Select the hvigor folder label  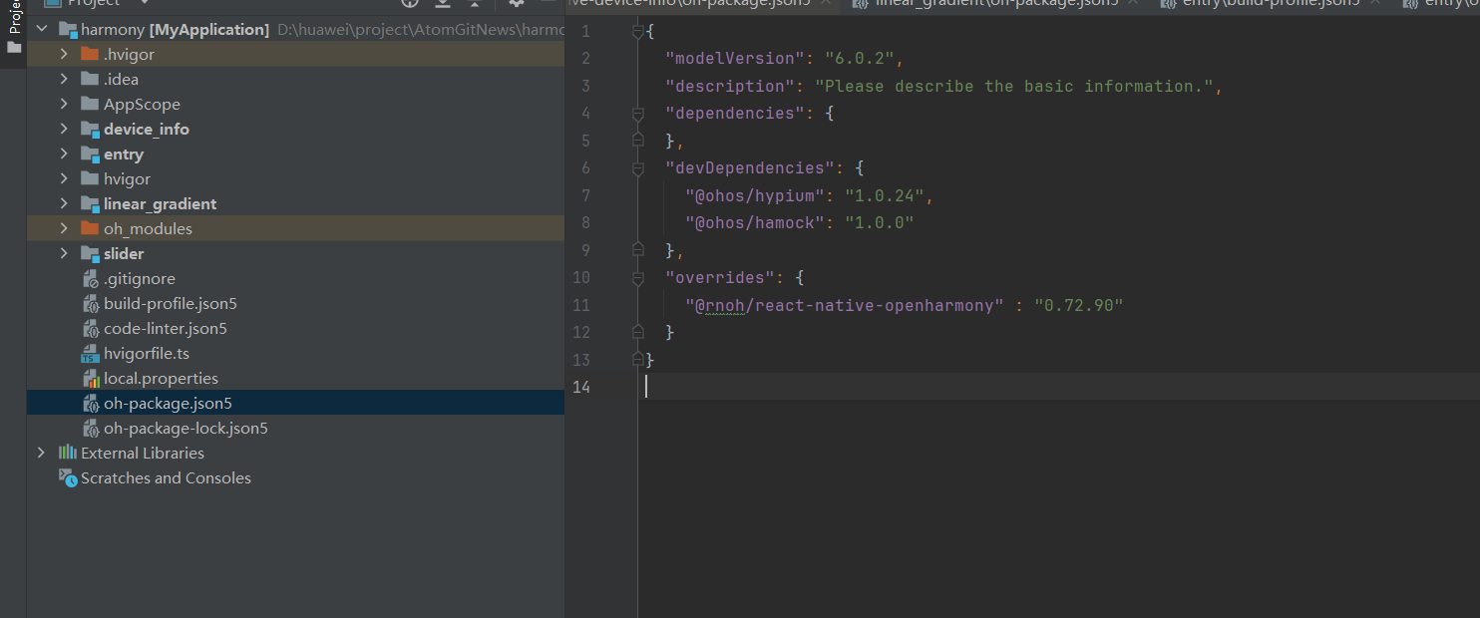127,178
